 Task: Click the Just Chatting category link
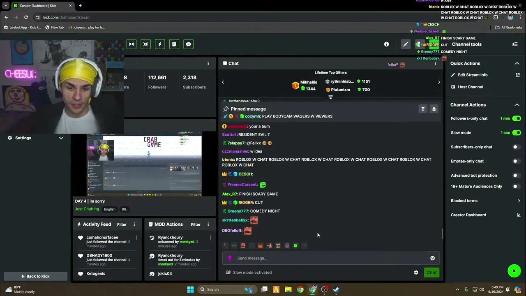[87, 209]
